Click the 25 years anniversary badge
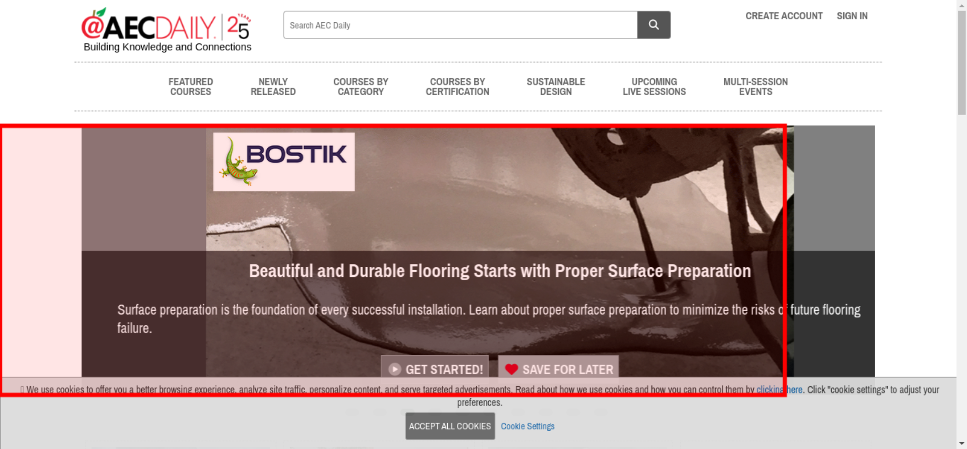 point(239,27)
